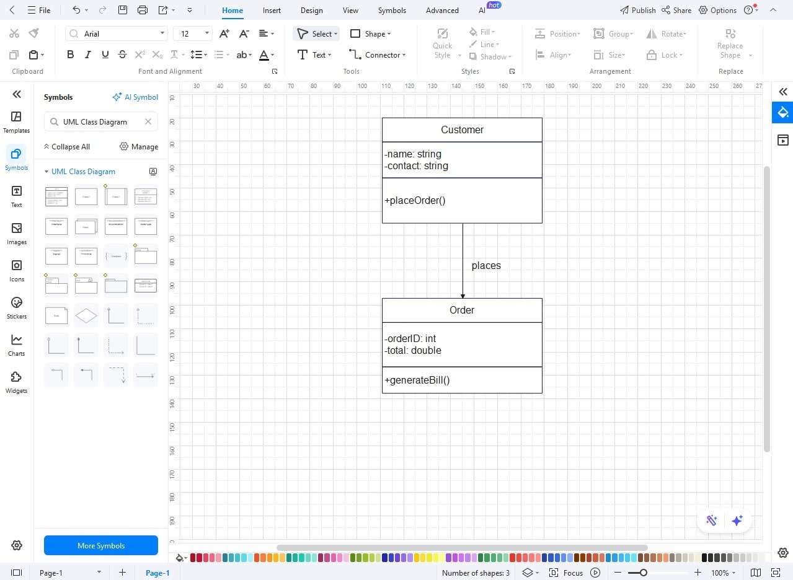Click the presentation panel icon on right

(x=783, y=140)
